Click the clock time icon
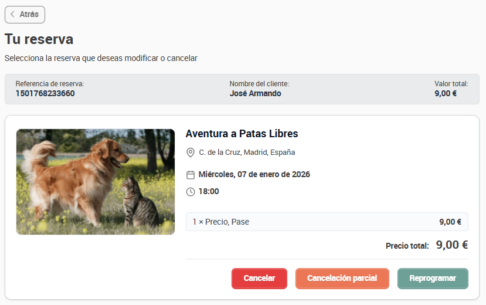 click(x=191, y=192)
